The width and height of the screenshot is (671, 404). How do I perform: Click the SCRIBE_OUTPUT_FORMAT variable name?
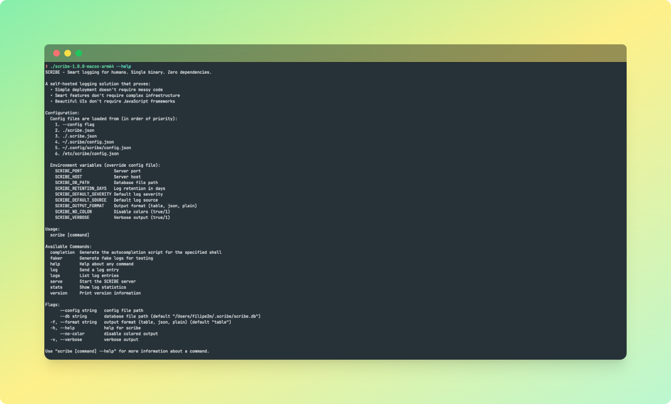point(79,206)
